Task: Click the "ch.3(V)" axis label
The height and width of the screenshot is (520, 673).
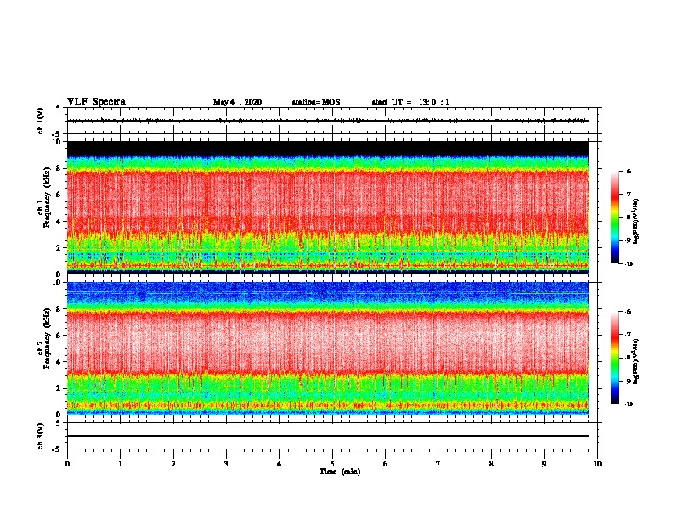Action: tap(41, 436)
